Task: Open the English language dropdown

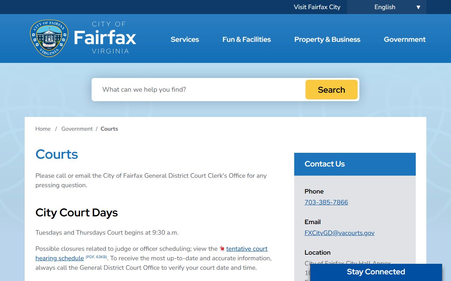Action: coord(387,7)
